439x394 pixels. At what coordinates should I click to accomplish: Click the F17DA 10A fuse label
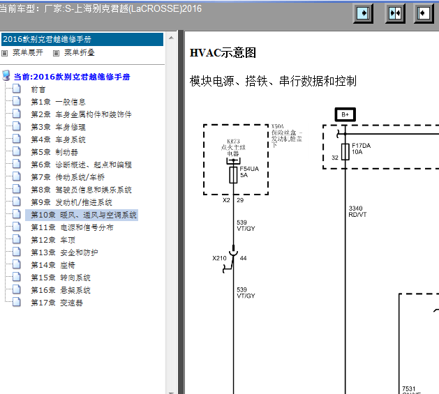click(361, 149)
